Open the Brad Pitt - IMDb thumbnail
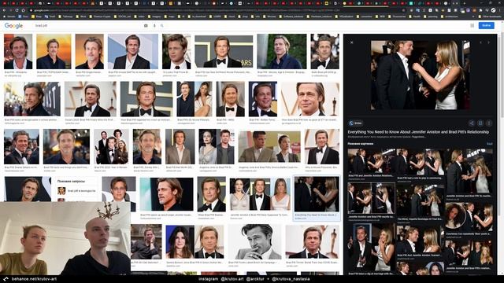504x283 pixels. click(230, 99)
